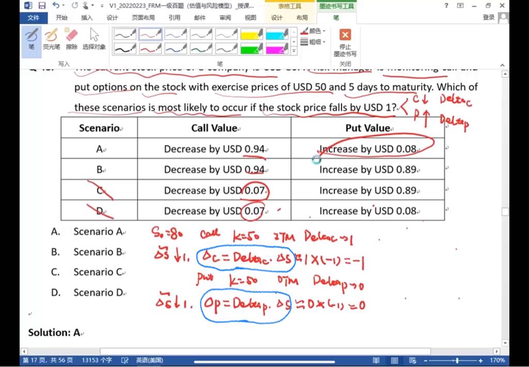
Task: Undo the last action in quick access toolbar
Action: click(56, 6)
